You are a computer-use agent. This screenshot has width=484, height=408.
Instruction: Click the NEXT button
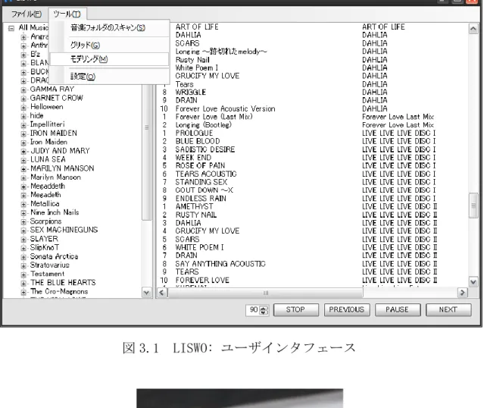[448, 309]
